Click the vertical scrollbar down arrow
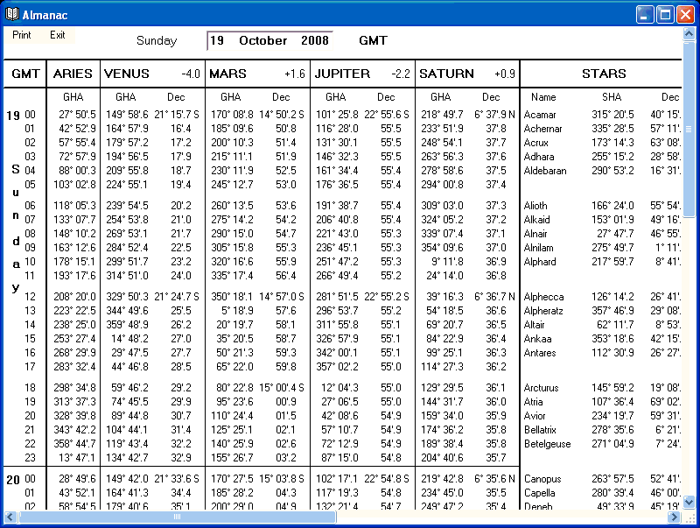This screenshot has height=528, width=700. pos(689,503)
